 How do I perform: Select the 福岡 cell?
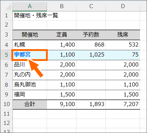(x=30, y=95)
